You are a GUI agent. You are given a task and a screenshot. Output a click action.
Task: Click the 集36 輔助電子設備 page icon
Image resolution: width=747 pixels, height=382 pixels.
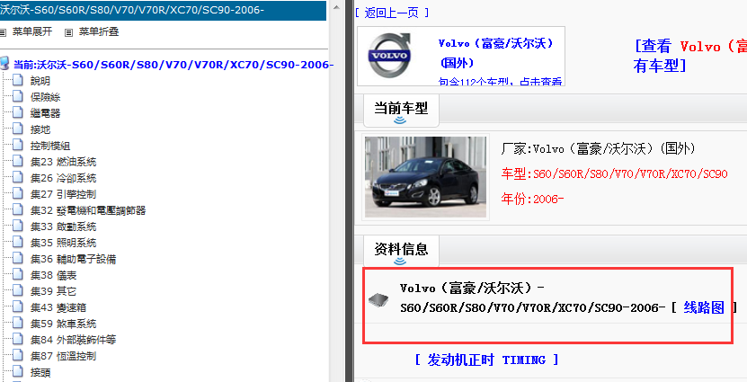pyautogui.click(x=18, y=258)
